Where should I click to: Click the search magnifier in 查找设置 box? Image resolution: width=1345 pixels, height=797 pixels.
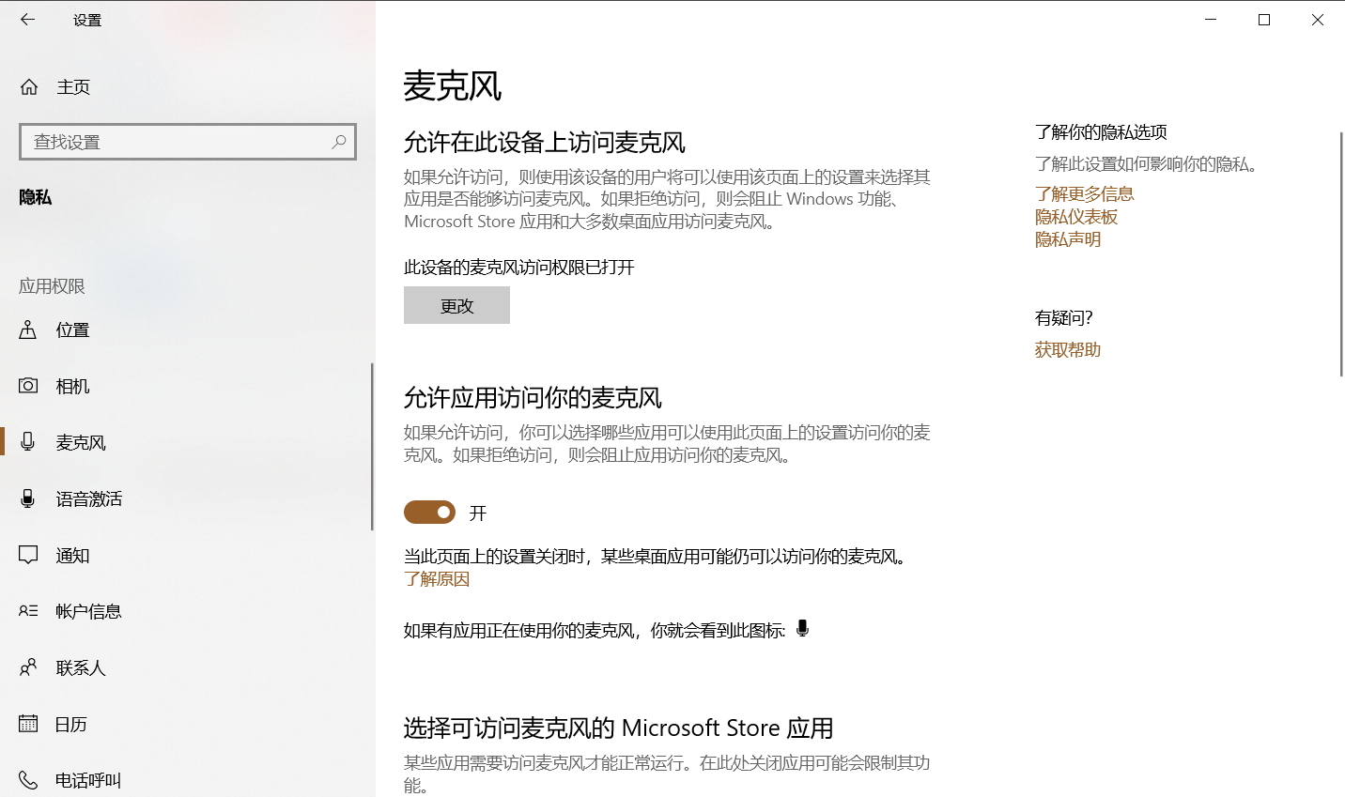[x=338, y=141]
